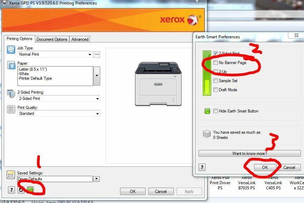Click the green Earth Smart savings meter bar

coord(207,73)
